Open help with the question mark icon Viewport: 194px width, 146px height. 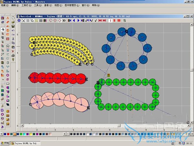(13, 60)
